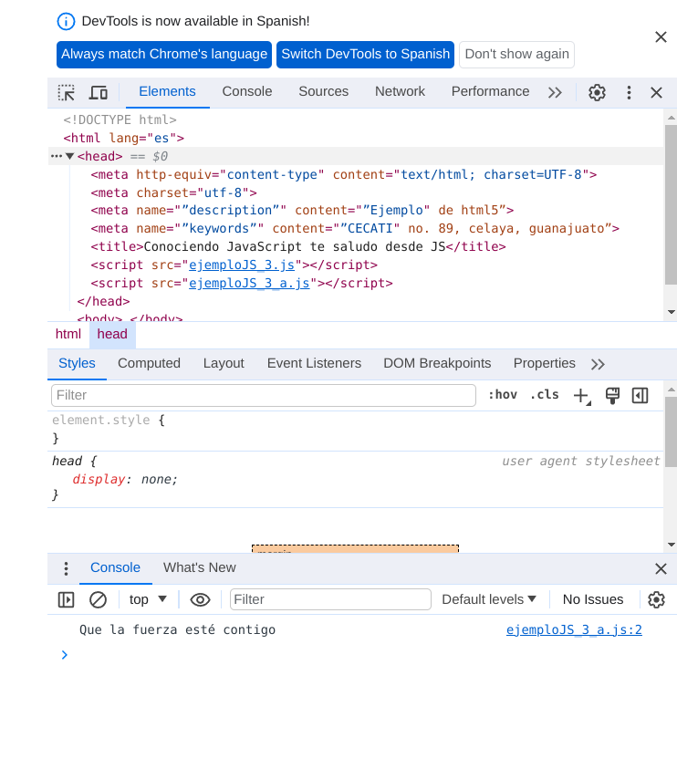Toggle the .cls element classes panel
This screenshot has height=769, width=677.
[545, 395]
